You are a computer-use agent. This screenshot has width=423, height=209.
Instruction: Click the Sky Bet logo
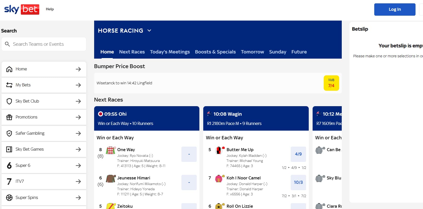21,9
